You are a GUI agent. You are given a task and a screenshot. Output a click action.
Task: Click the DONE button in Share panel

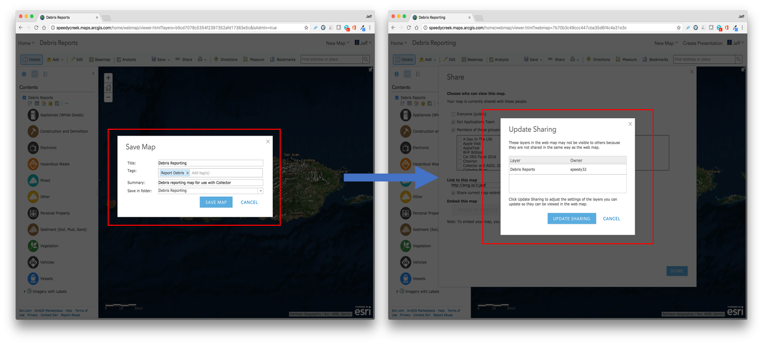point(677,271)
